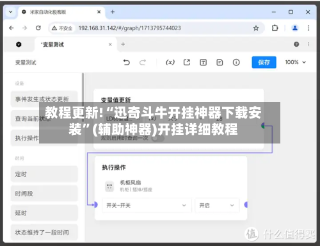Choose the 时间段 time range node

[44, 193]
